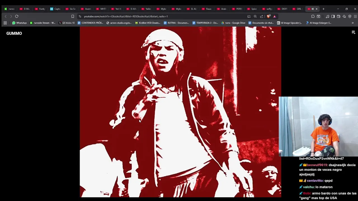This screenshot has width=358, height=201.
Task: Open the extensions puzzle icon
Action: [x=313, y=16]
